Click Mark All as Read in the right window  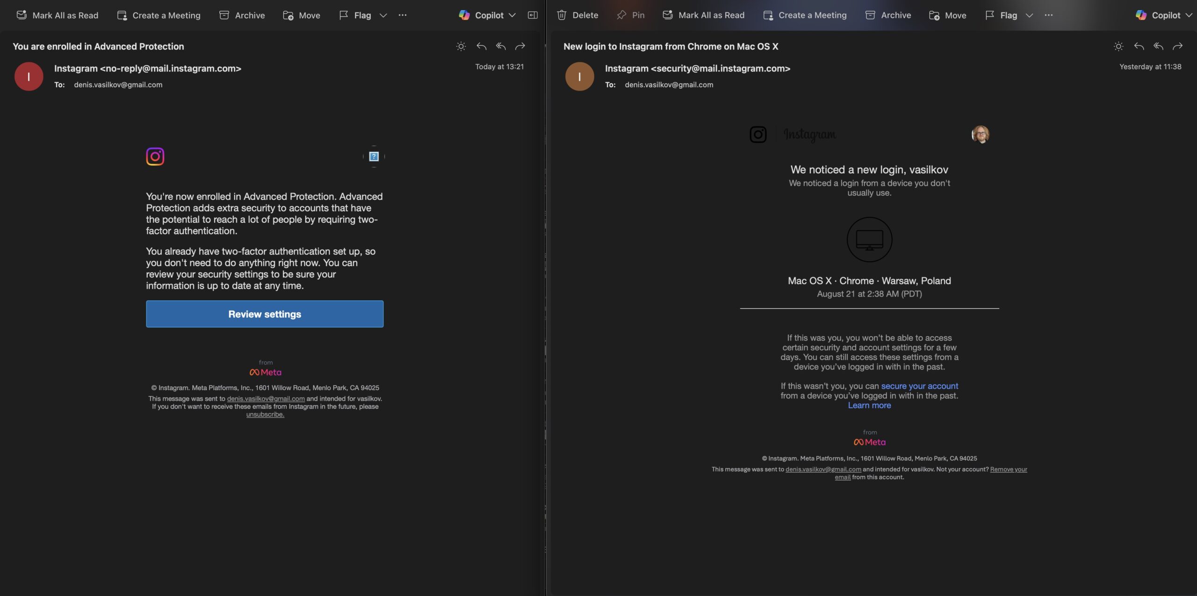tap(704, 15)
